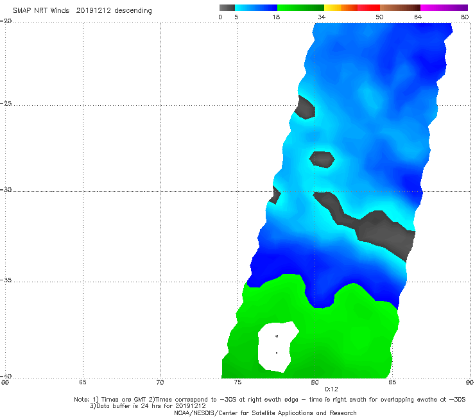Click the blue 5–18 segment of the color bar
This screenshot has height=417, width=475.
point(256,8)
